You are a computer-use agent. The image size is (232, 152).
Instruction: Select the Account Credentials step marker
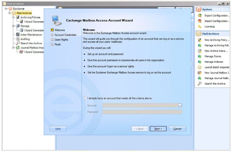[52, 35]
